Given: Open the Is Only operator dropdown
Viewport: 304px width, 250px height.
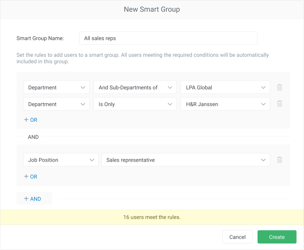Looking at the screenshot, I should click(x=135, y=104).
